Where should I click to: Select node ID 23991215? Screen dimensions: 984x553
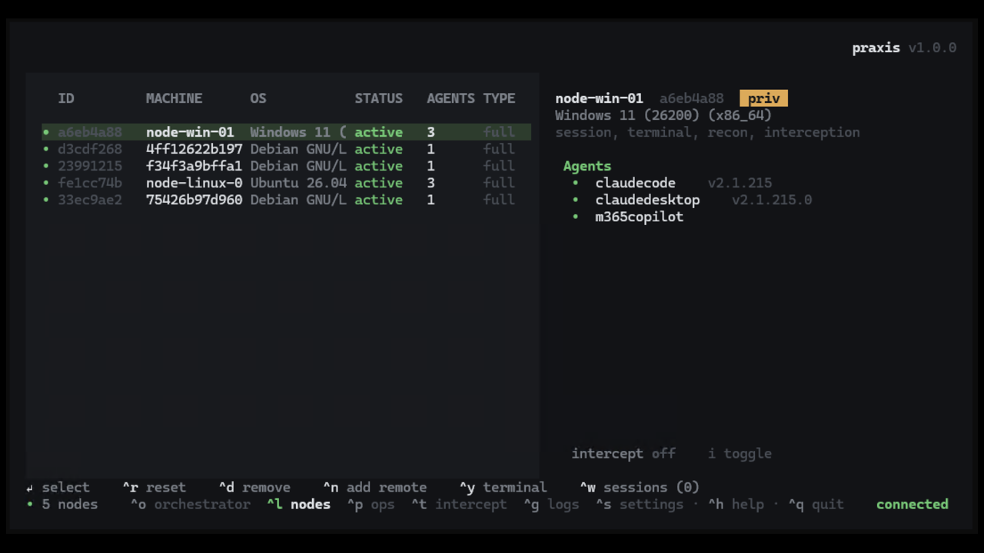[x=90, y=166]
